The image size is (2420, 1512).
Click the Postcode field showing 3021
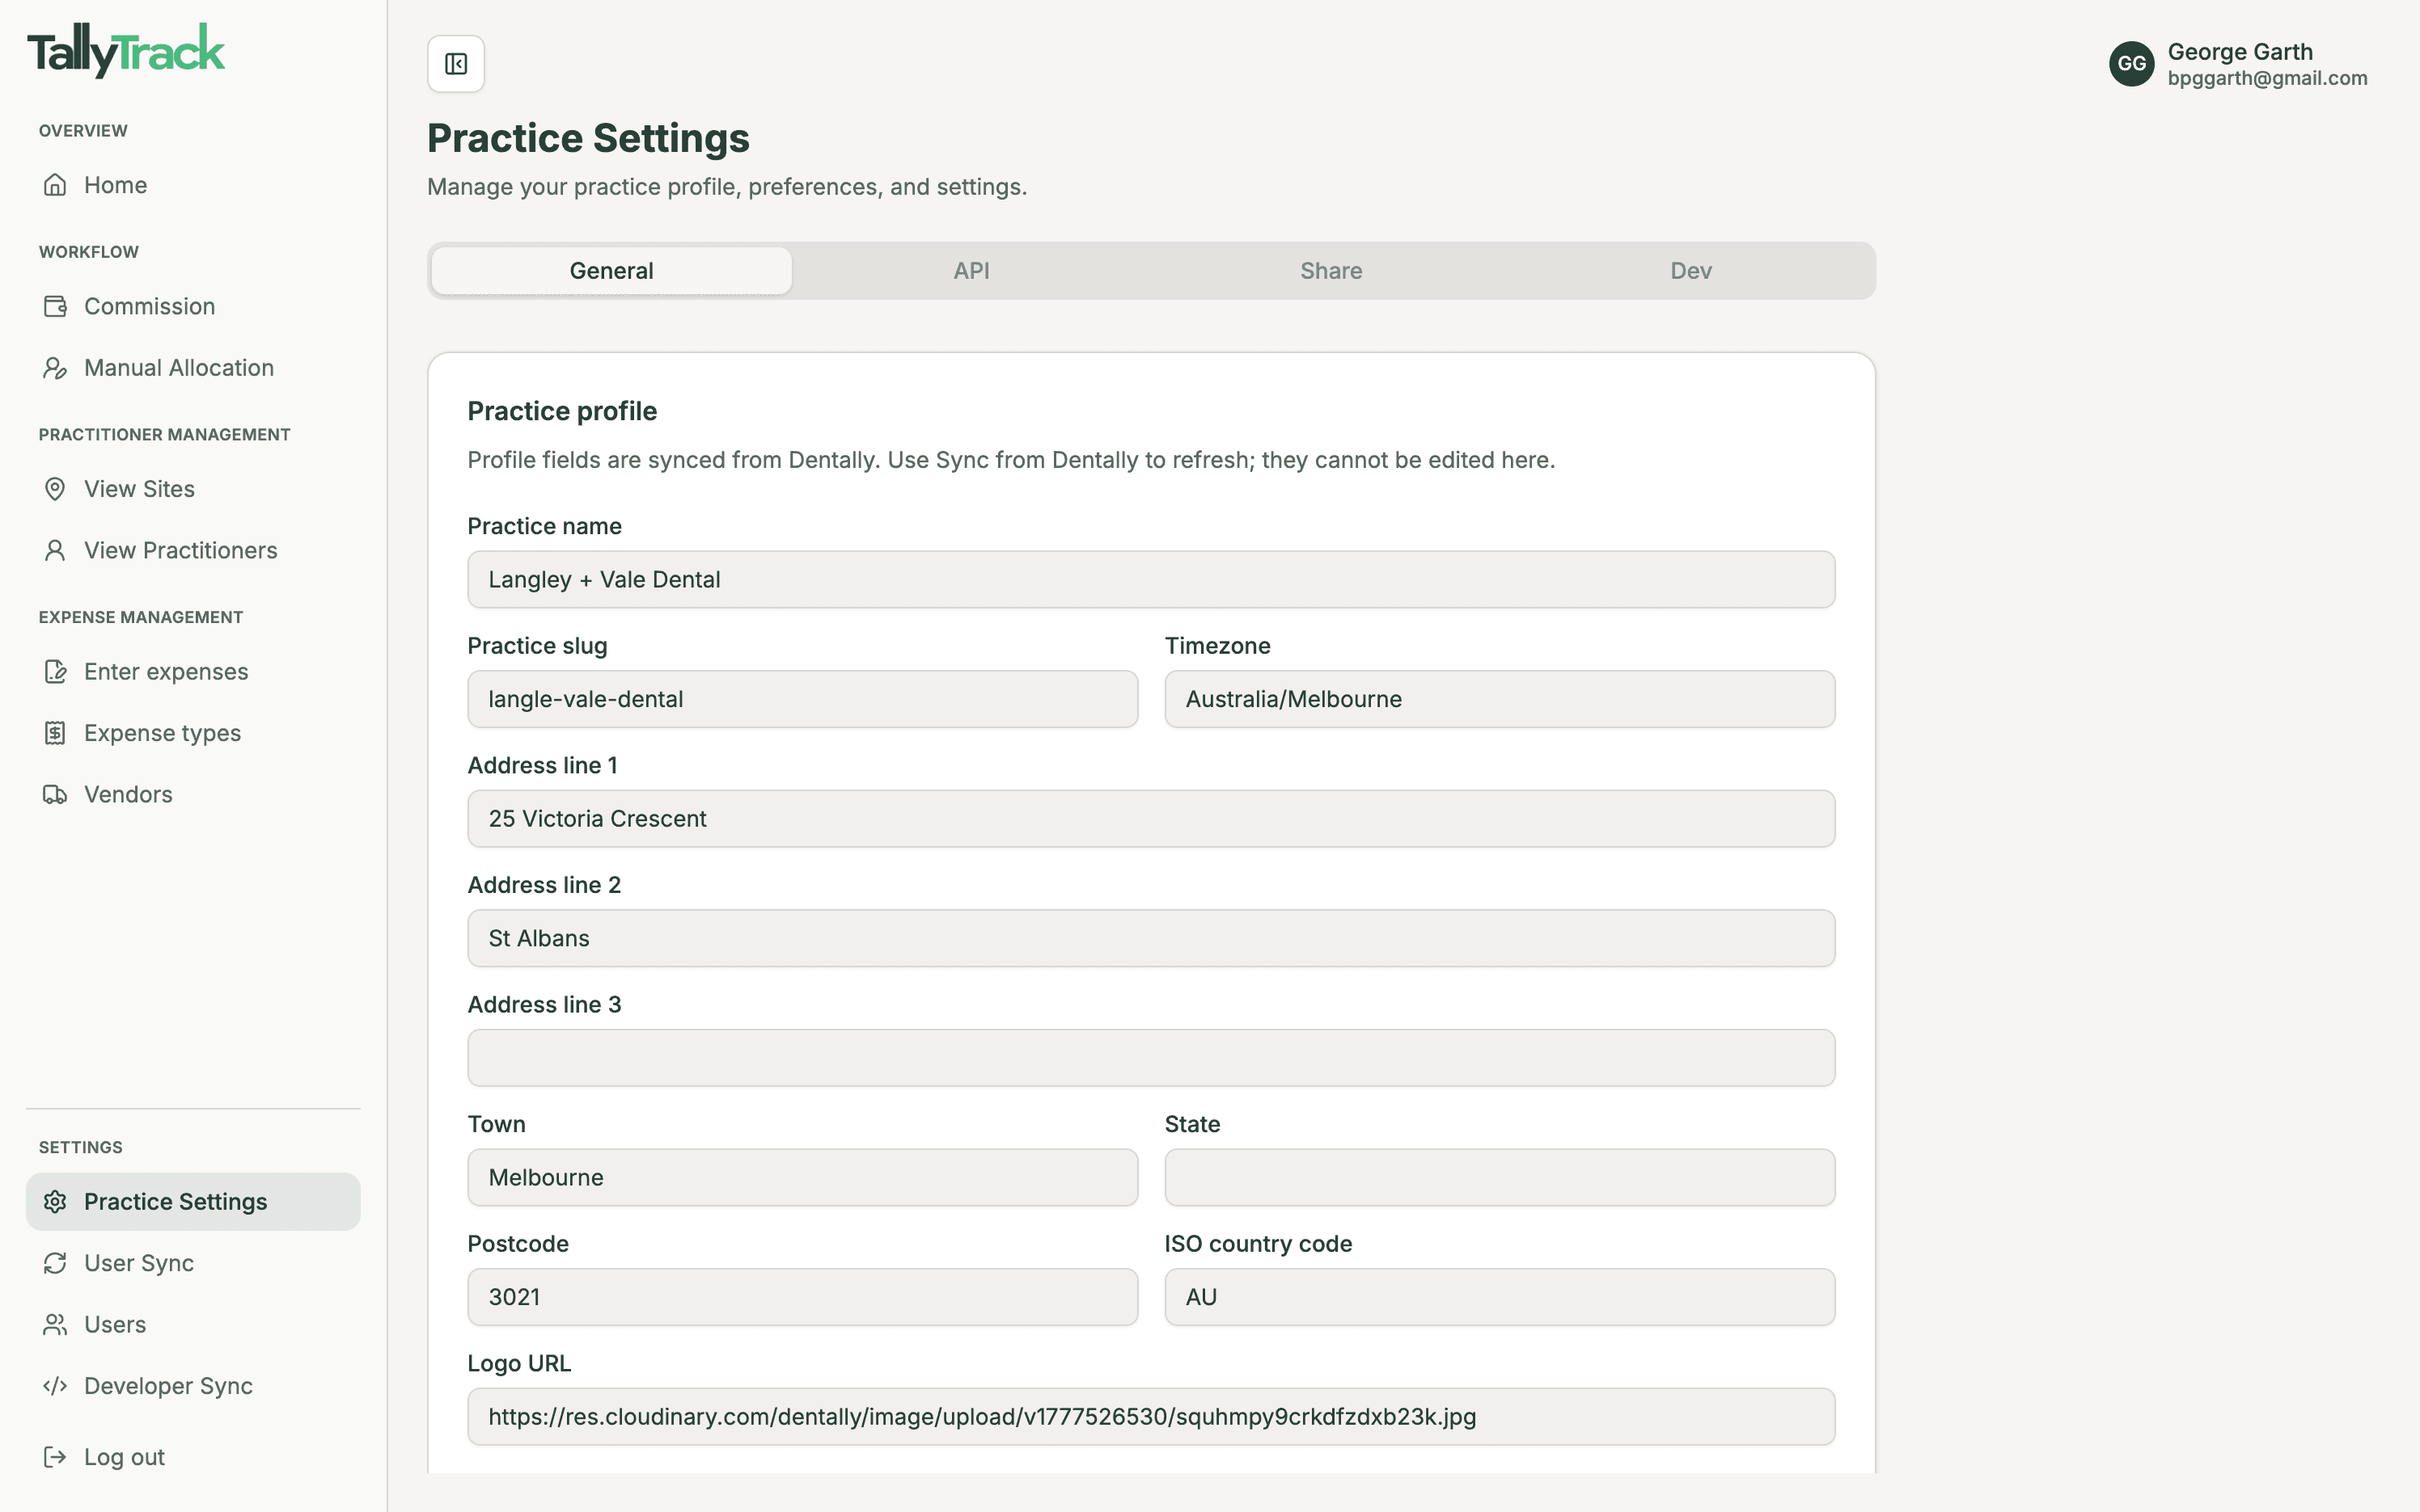802,1297
